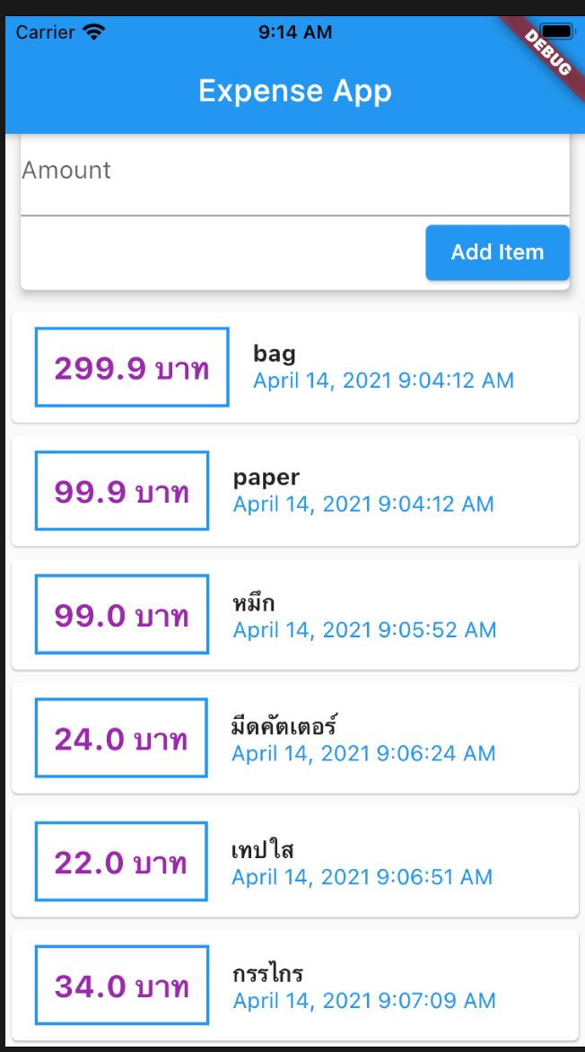Click the 9:07:09 AM date text
The height and width of the screenshot is (1052, 585).
click(x=363, y=1000)
